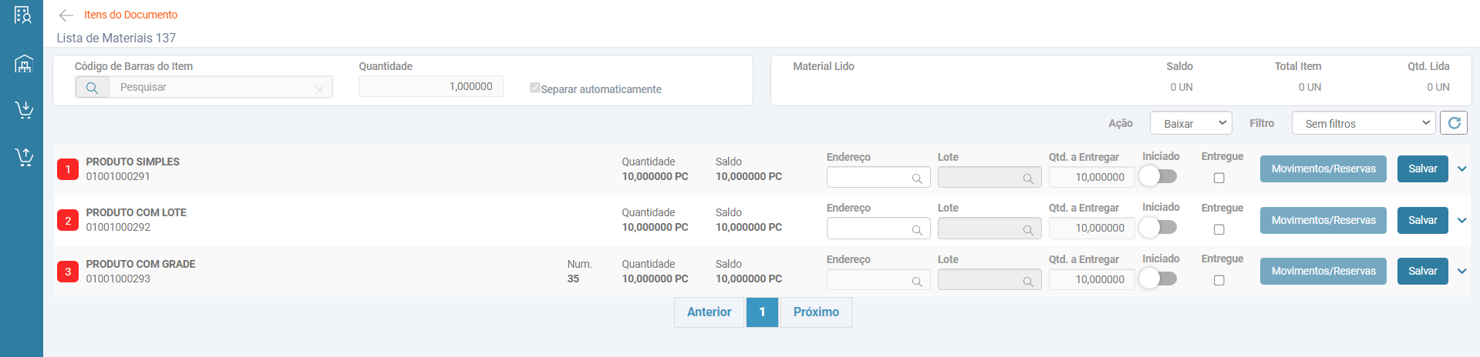
Task: Click Salvar for PRODUTO COM GRADE
Action: pos(1422,272)
